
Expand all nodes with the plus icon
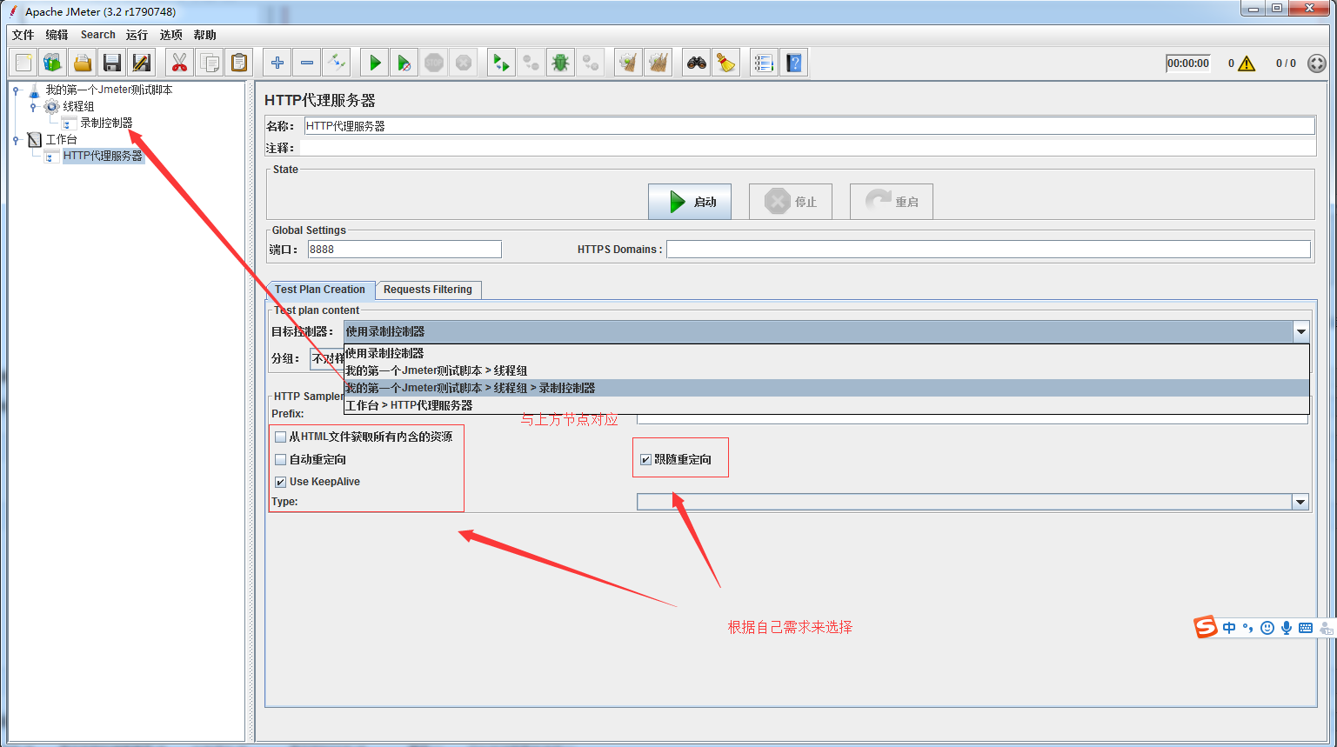[277, 63]
